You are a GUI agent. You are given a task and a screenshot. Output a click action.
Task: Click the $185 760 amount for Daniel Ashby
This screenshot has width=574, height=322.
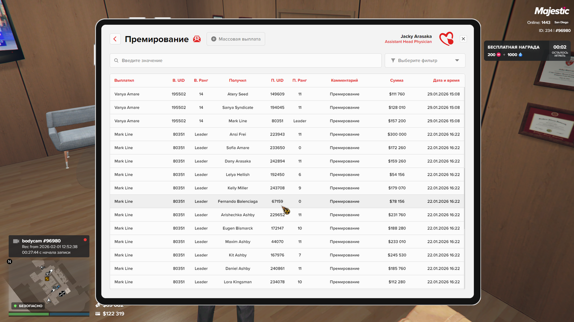pyautogui.click(x=397, y=269)
